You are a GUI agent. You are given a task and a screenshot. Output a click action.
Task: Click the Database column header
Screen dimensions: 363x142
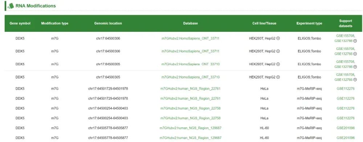(191, 23)
